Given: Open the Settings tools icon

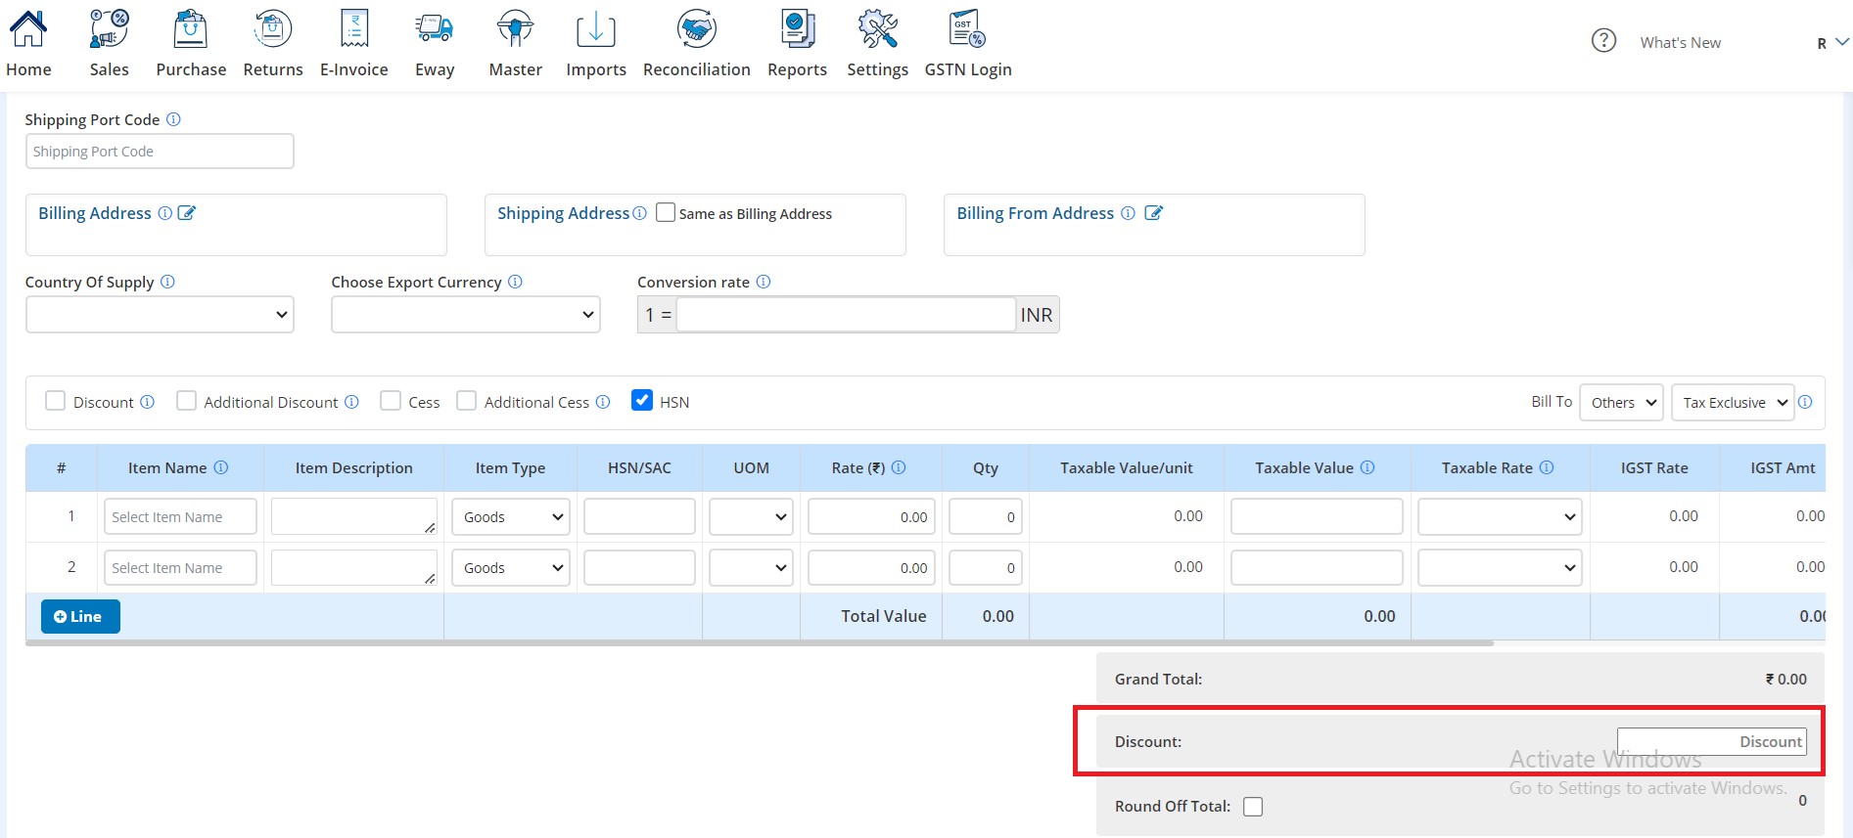Looking at the screenshot, I should tap(878, 29).
